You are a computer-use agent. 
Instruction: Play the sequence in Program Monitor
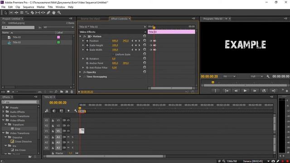click(x=245, y=91)
